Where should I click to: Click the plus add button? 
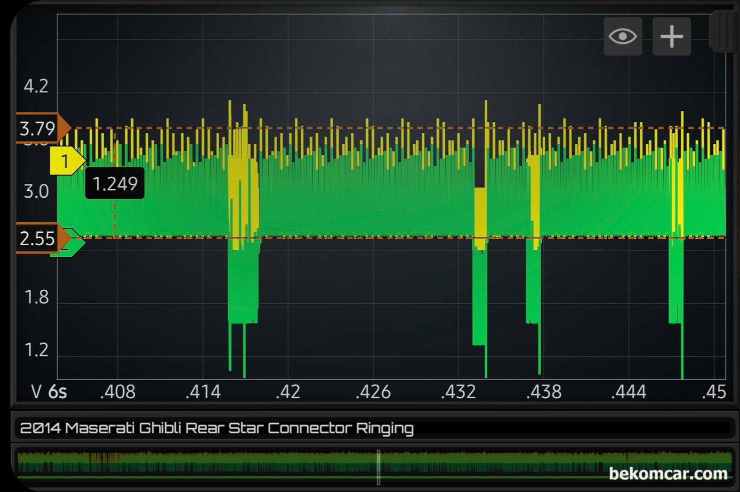(x=671, y=36)
